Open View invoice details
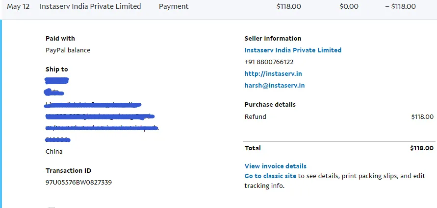Viewport: 437px width, 208px height. click(x=275, y=166)
